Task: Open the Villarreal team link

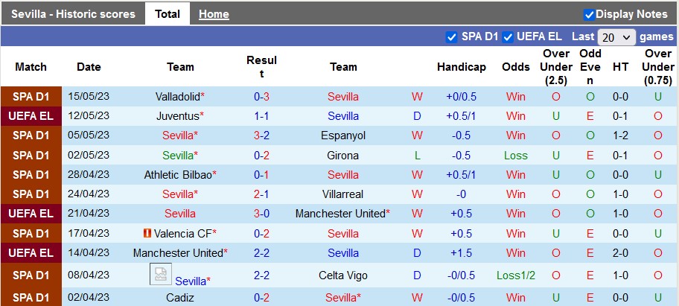Action: tap(343, 194)
